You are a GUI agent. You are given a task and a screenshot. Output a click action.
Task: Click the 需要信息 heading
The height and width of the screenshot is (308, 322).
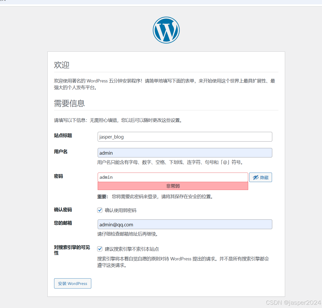[69, 103]
